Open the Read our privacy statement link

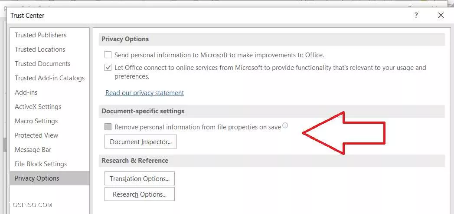click(144, 93)
